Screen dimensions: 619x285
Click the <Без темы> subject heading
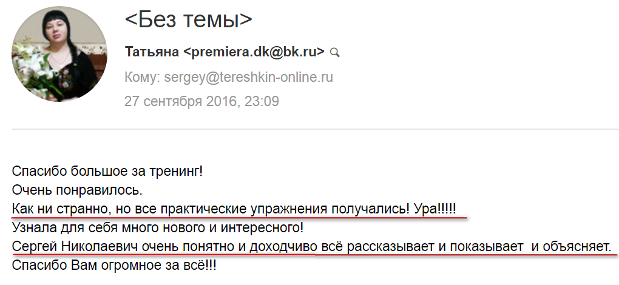188,21
